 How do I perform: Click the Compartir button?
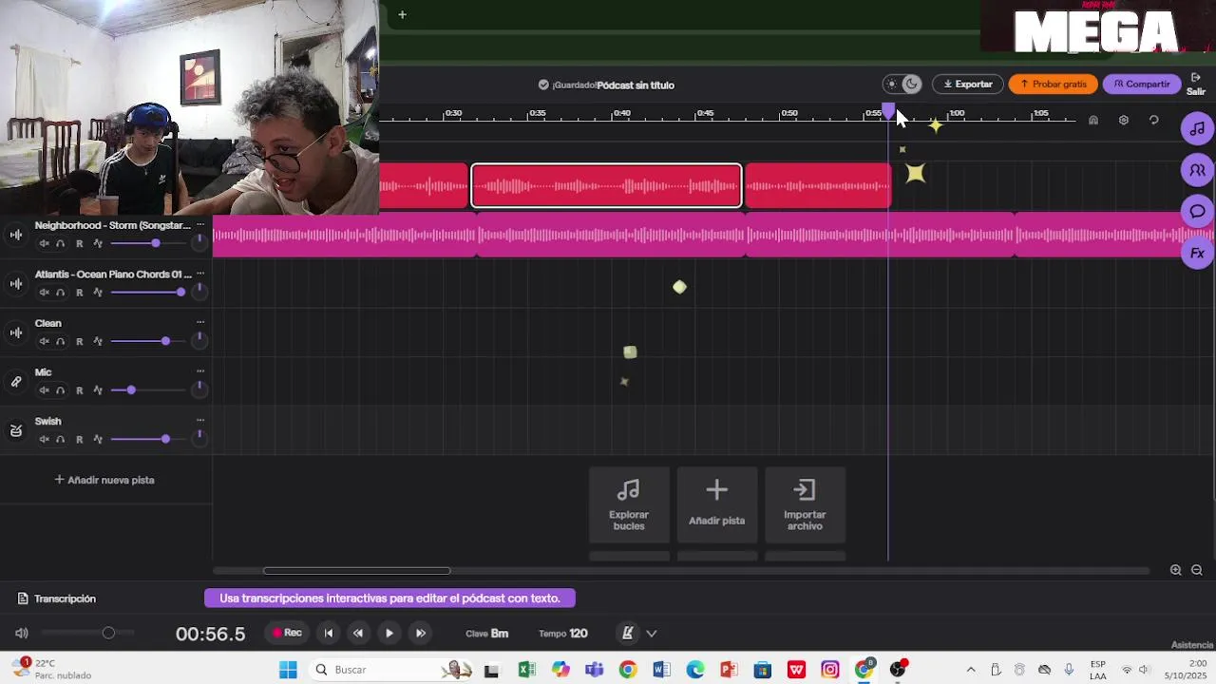point(1142,85)
